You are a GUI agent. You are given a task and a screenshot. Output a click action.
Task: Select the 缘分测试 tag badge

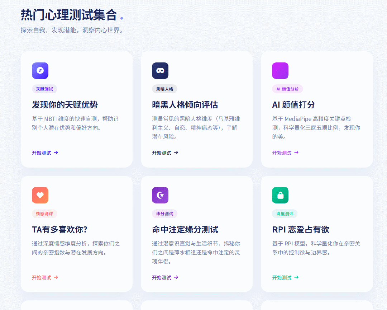[164, 213]
